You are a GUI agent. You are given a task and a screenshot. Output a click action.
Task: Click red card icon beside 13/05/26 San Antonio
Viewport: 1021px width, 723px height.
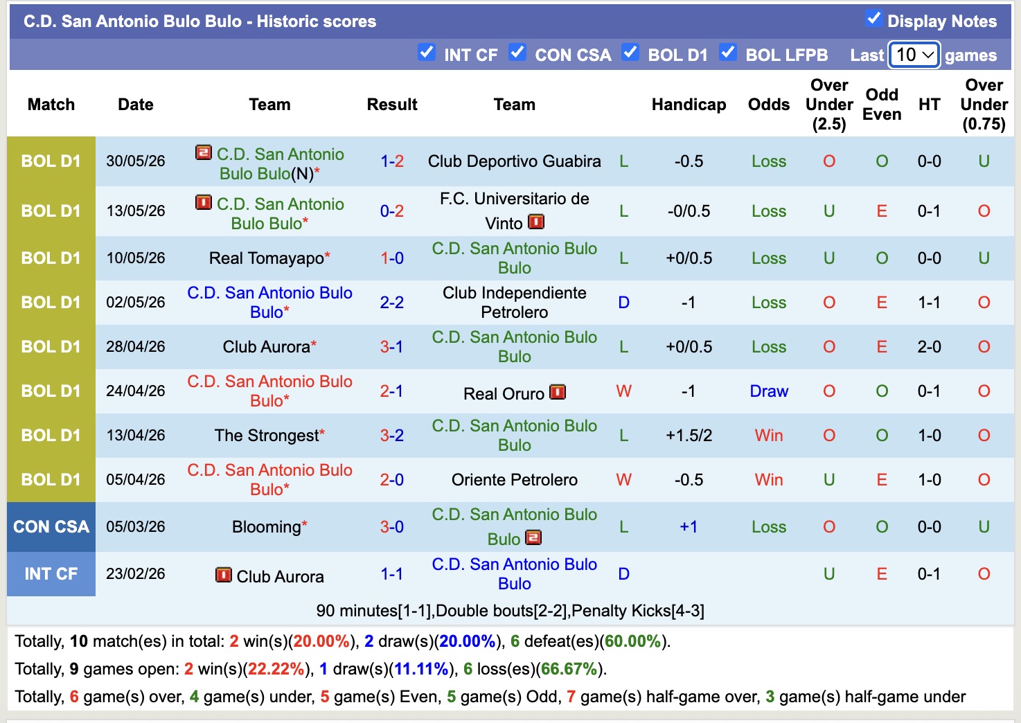[204, 203]
